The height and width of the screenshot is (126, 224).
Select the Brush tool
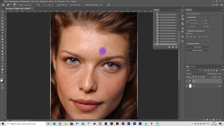click(2, 36)
